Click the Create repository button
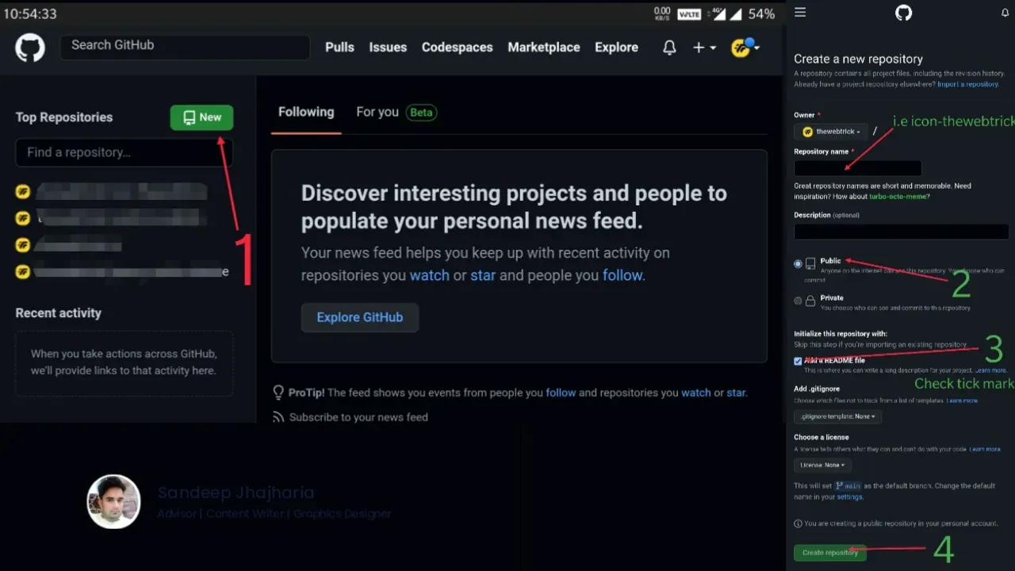Screen dimensions: 1015x571 829,553
